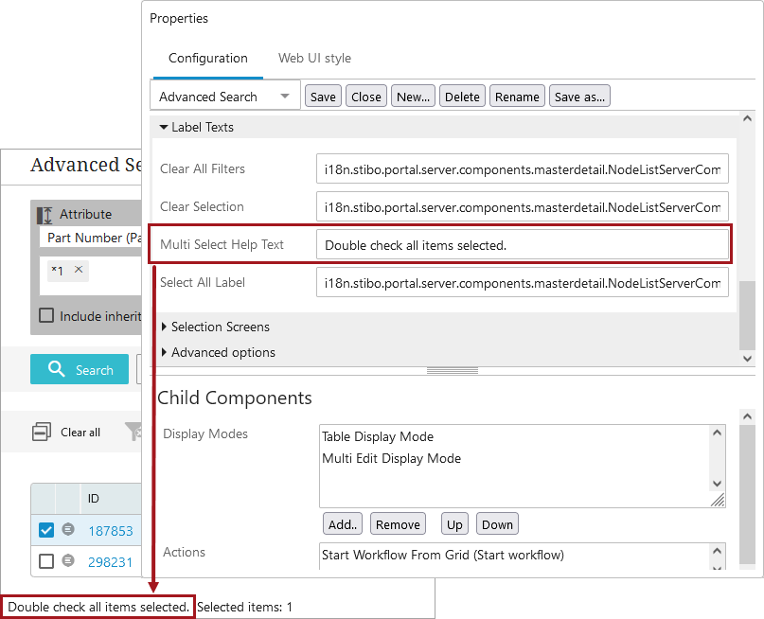Click the Up button under Display Modes
764x619 pixels.
point(454,524)
